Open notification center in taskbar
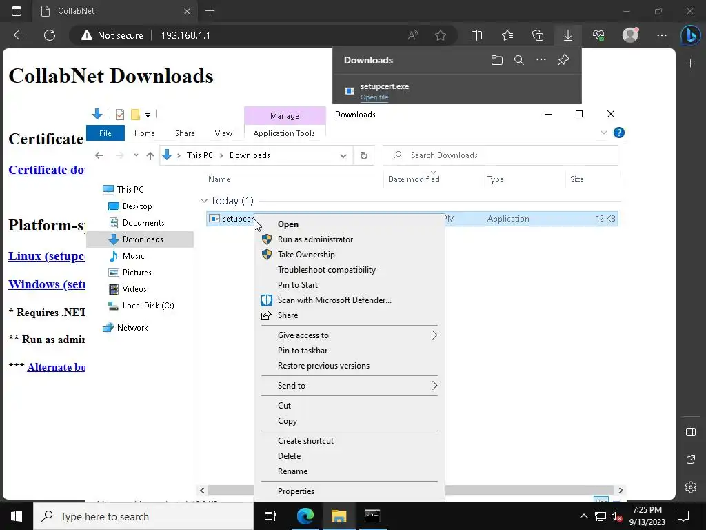The height and width of the screenshot is (530, 706). click(x=683, y=516)
